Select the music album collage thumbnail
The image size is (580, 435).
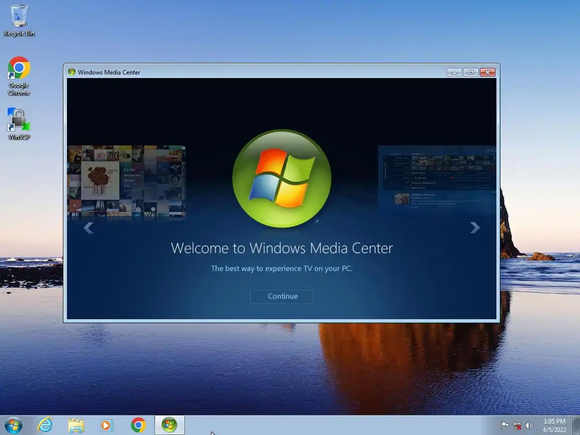coord(126,181)
